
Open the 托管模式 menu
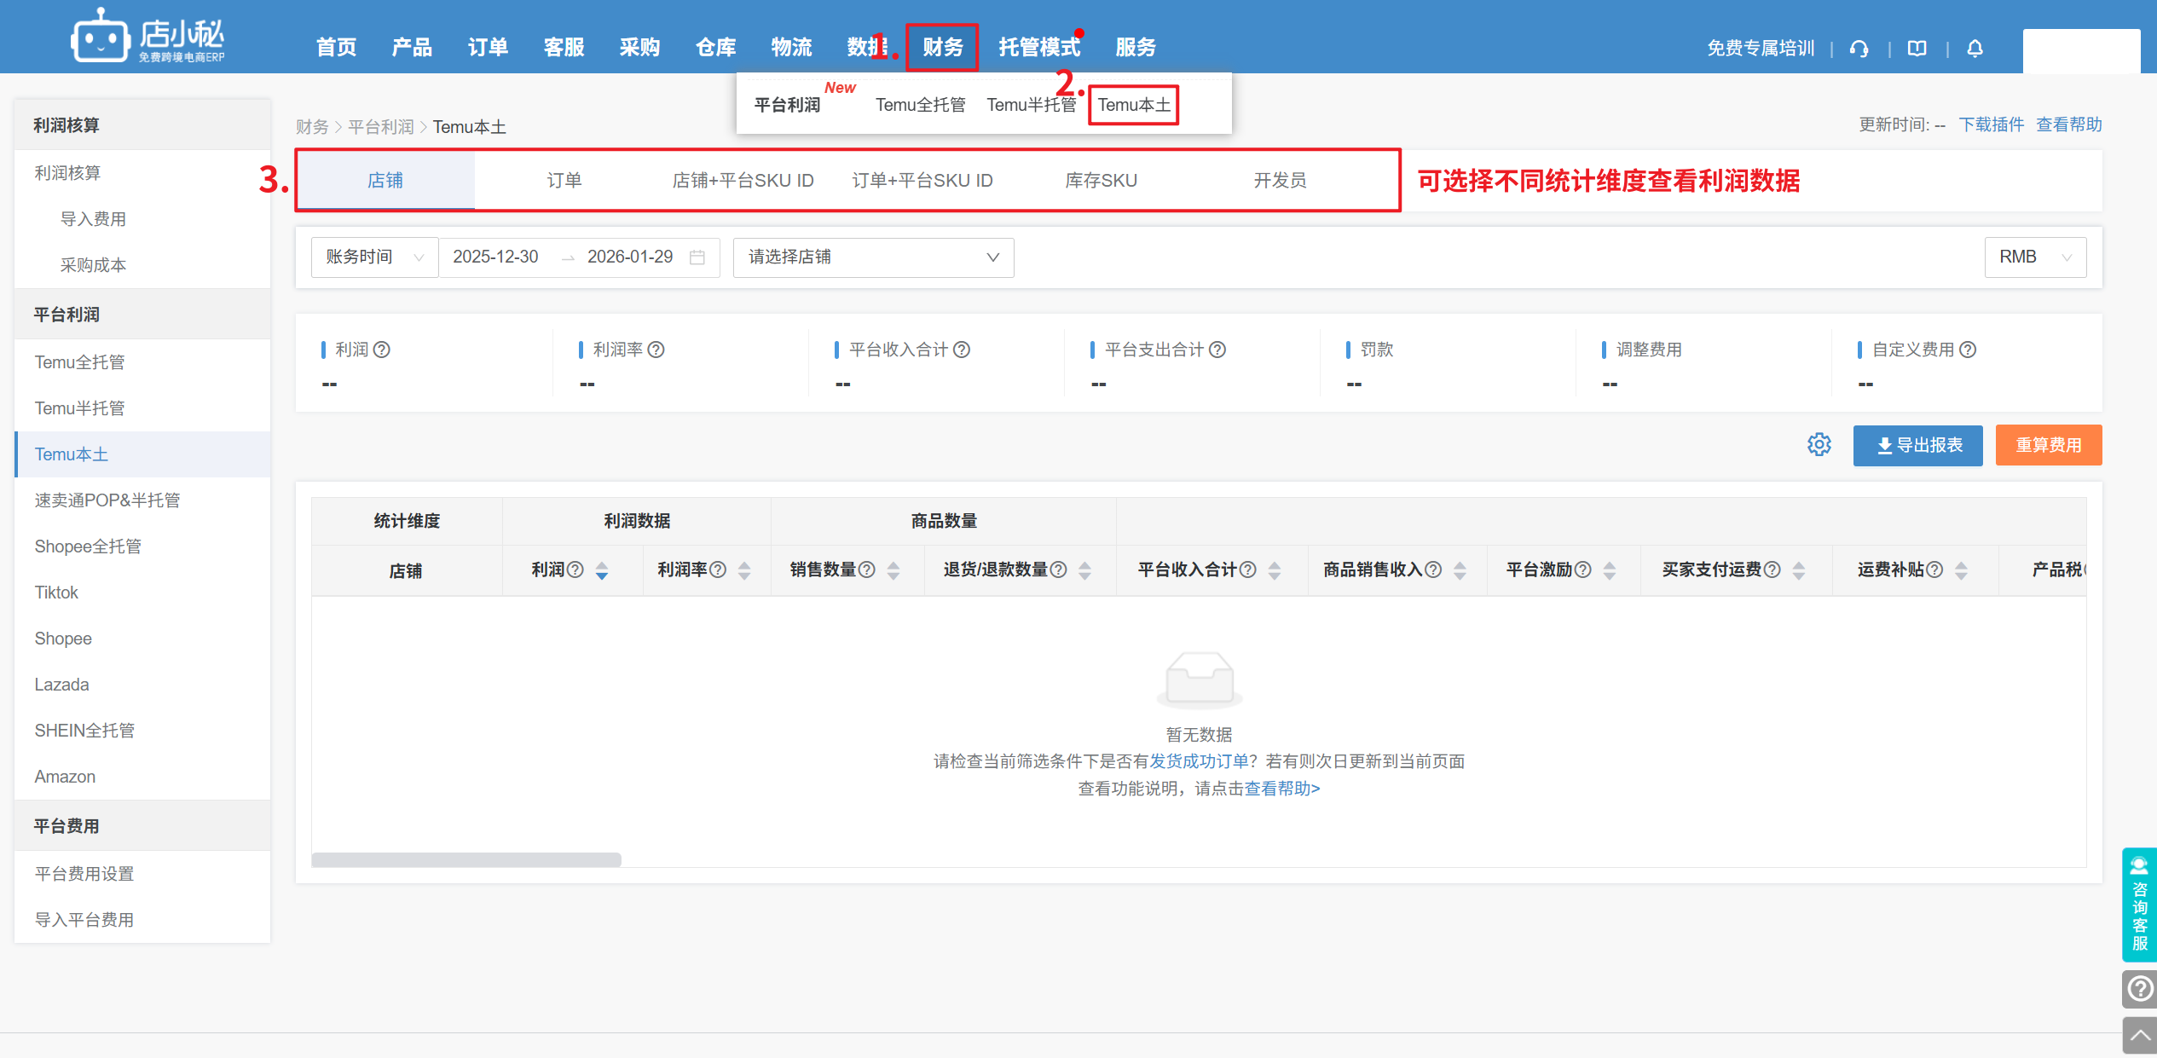coord(1040,48)
